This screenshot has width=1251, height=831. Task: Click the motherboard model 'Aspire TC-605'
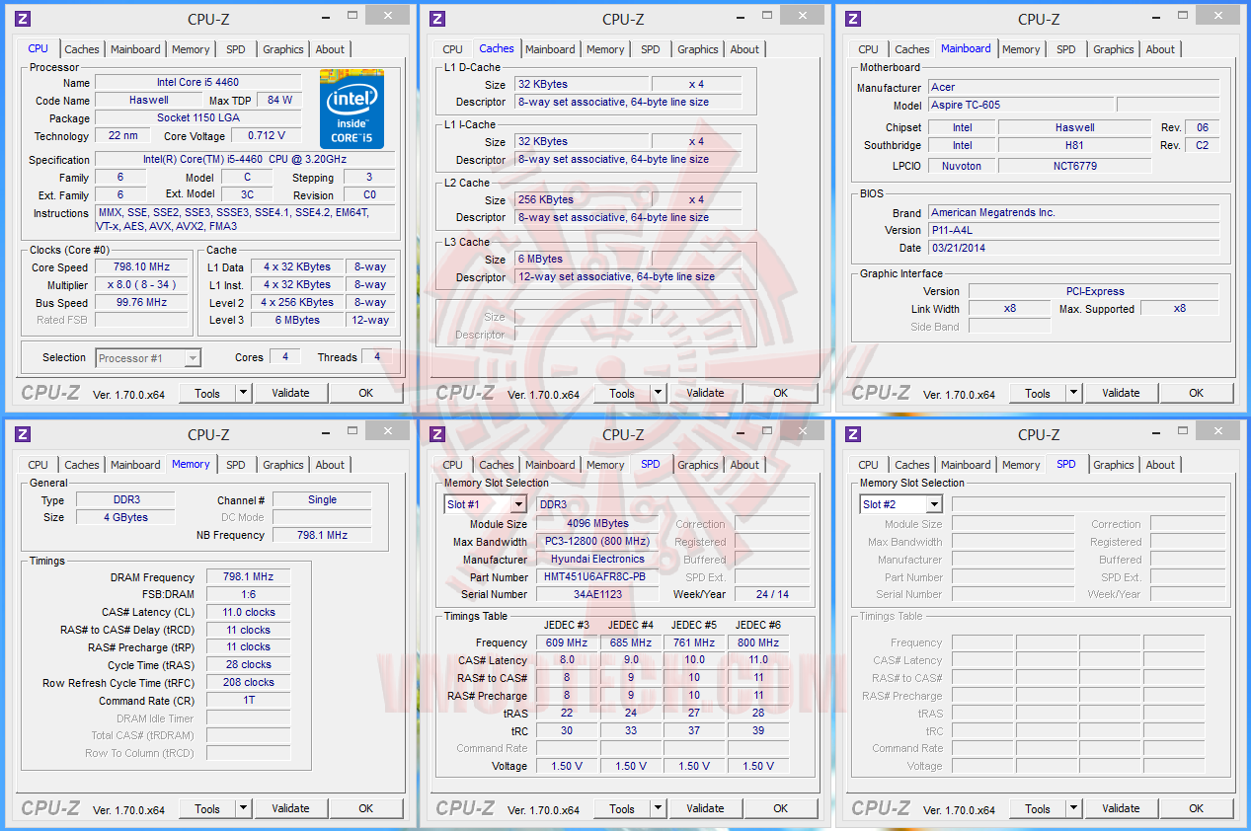[1021, 105]
